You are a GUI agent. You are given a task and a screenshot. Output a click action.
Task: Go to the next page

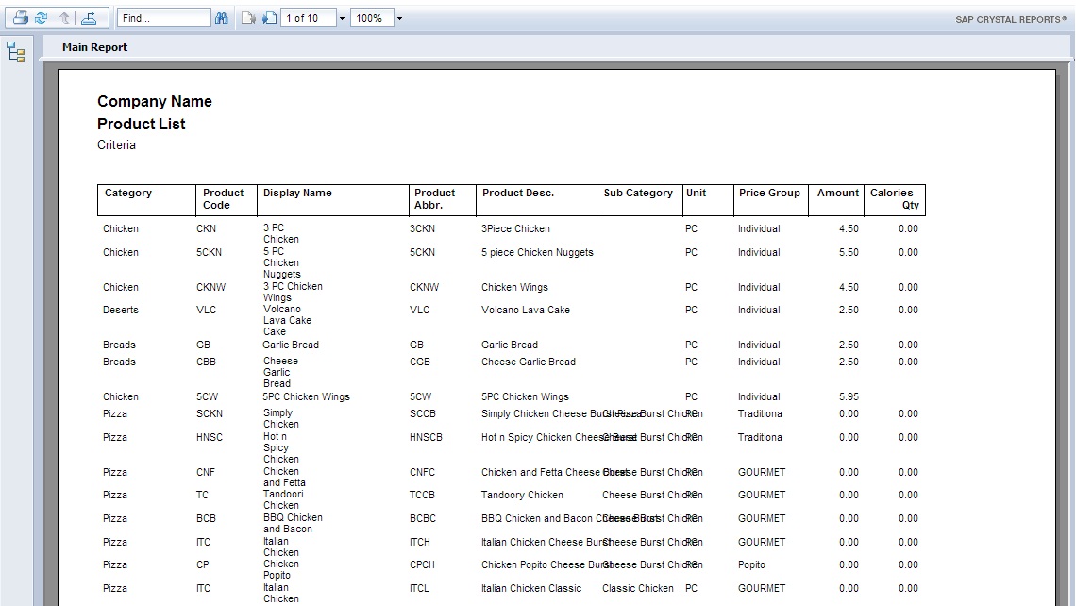click(270, 18)
